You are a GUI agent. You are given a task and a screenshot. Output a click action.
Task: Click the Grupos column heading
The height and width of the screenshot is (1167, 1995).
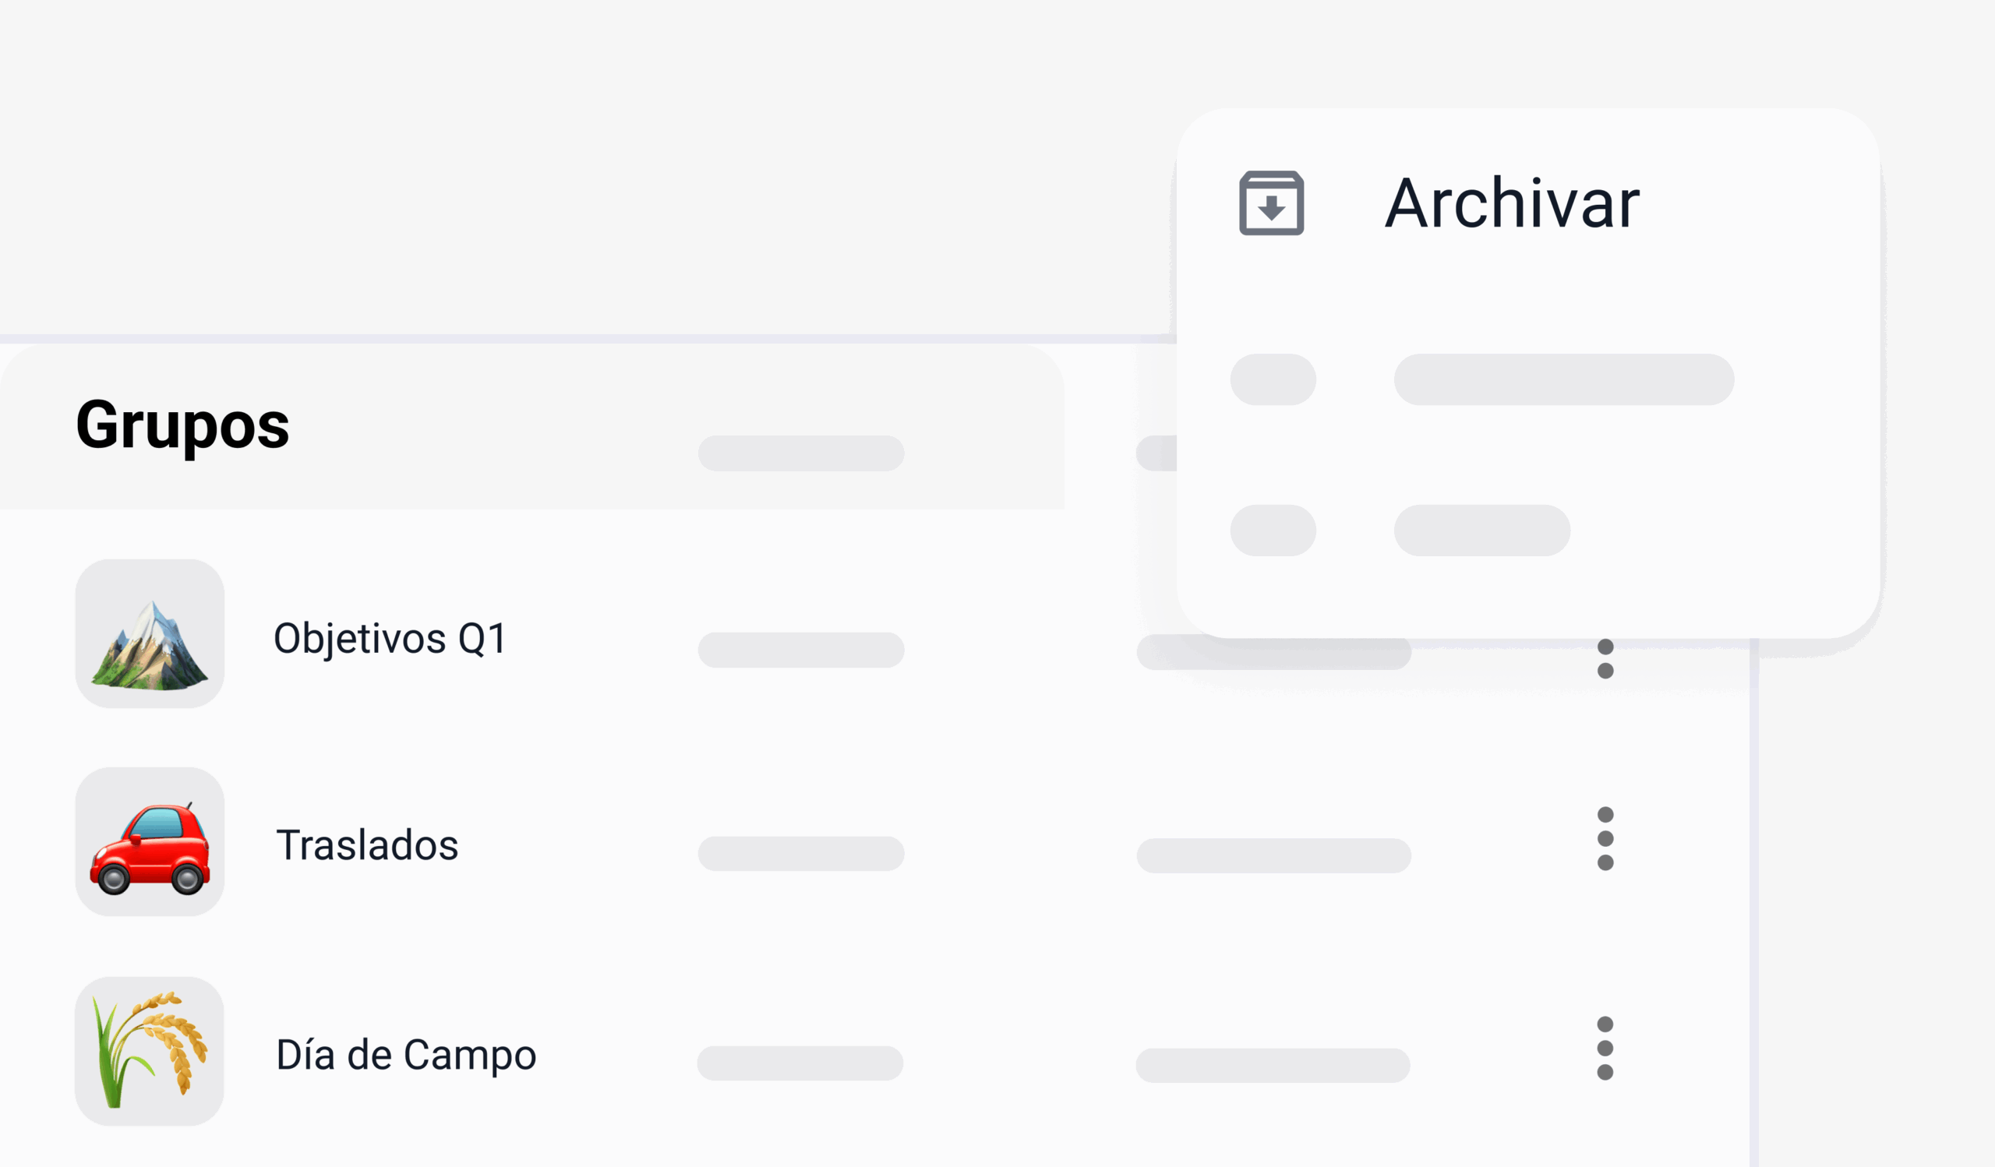[x=183, y=425]
